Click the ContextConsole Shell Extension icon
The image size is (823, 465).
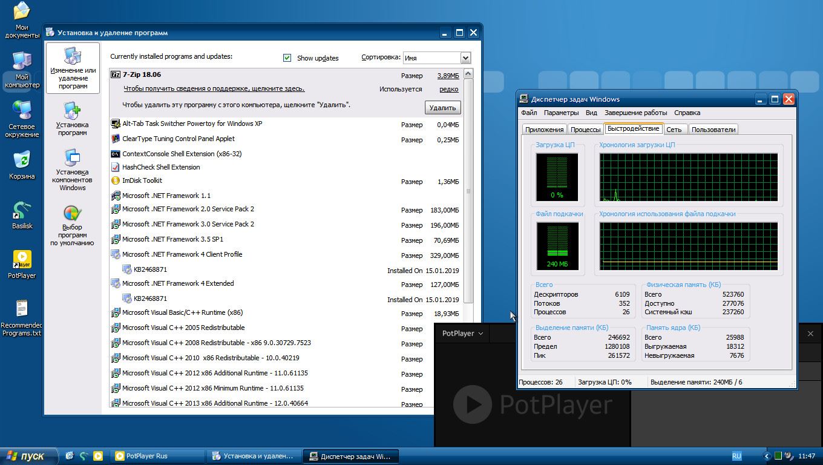pyautogui.click(x=116, y=154)
